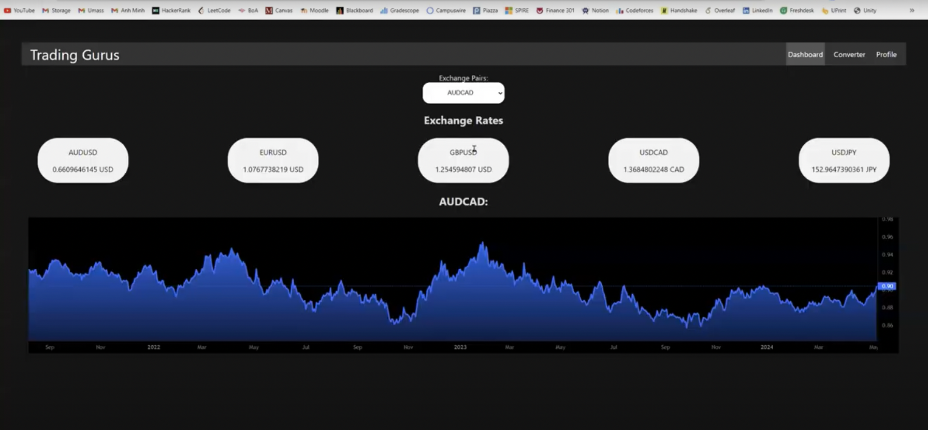Open the UPrint bookmark
928x430 pixels.
tap(834, 10)
